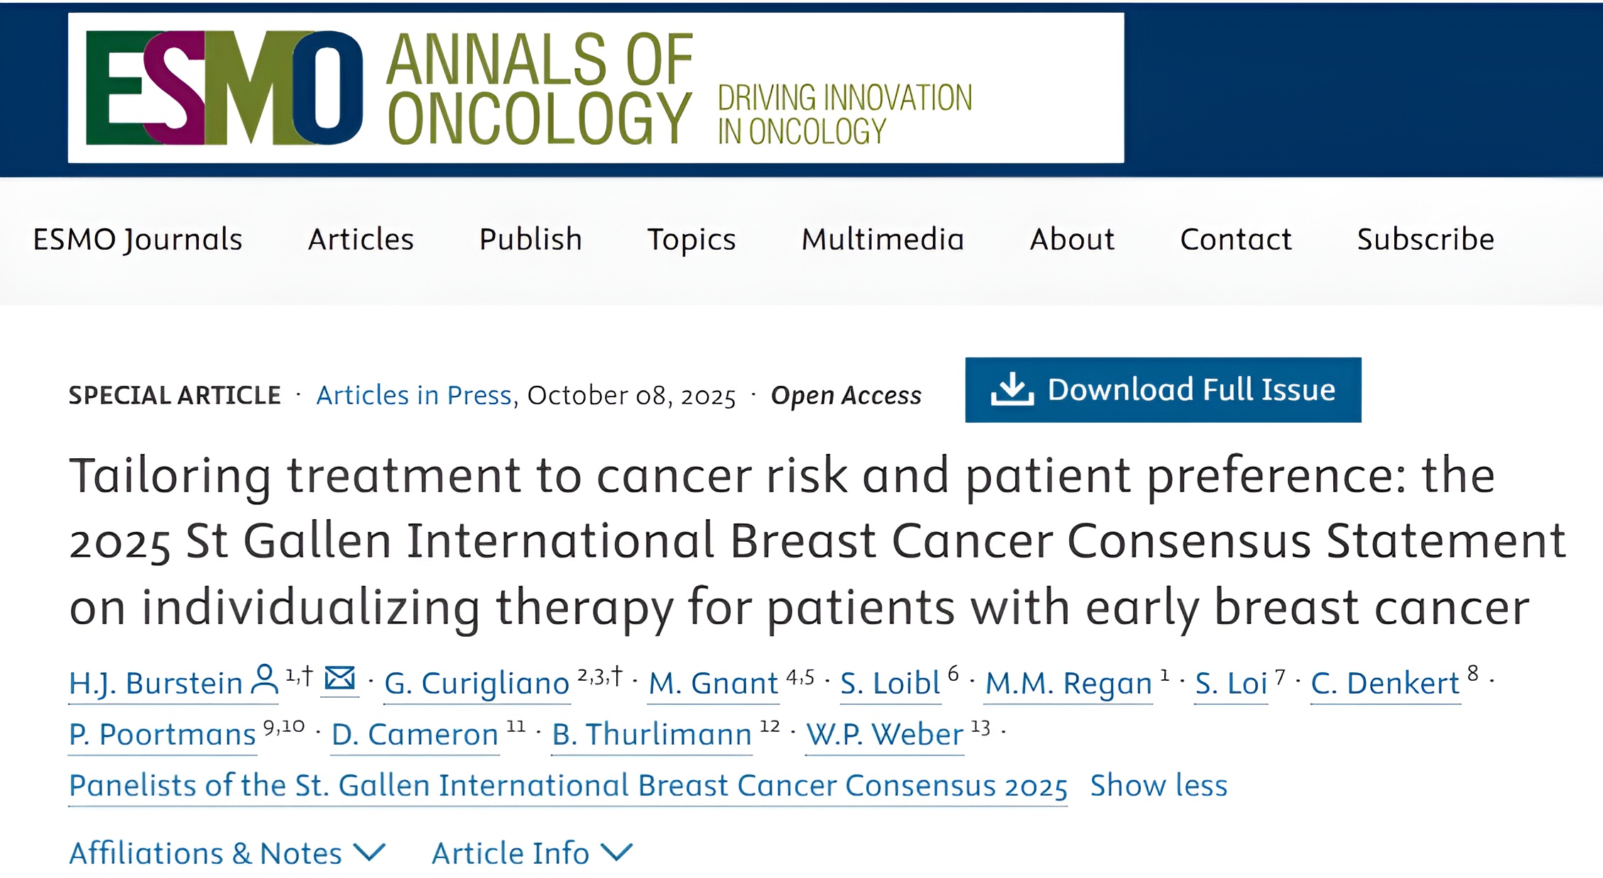
Task: Open the Articles in Press link
Action: [x=412, y=395]
